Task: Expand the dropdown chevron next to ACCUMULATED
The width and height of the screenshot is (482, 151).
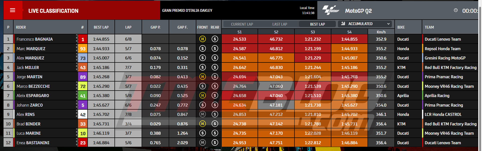Action: click(x=388, y=24)
